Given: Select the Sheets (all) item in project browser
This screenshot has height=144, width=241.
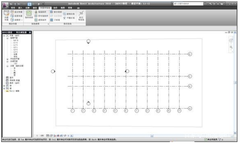Looking at the screenshot, I should point(15,83).
